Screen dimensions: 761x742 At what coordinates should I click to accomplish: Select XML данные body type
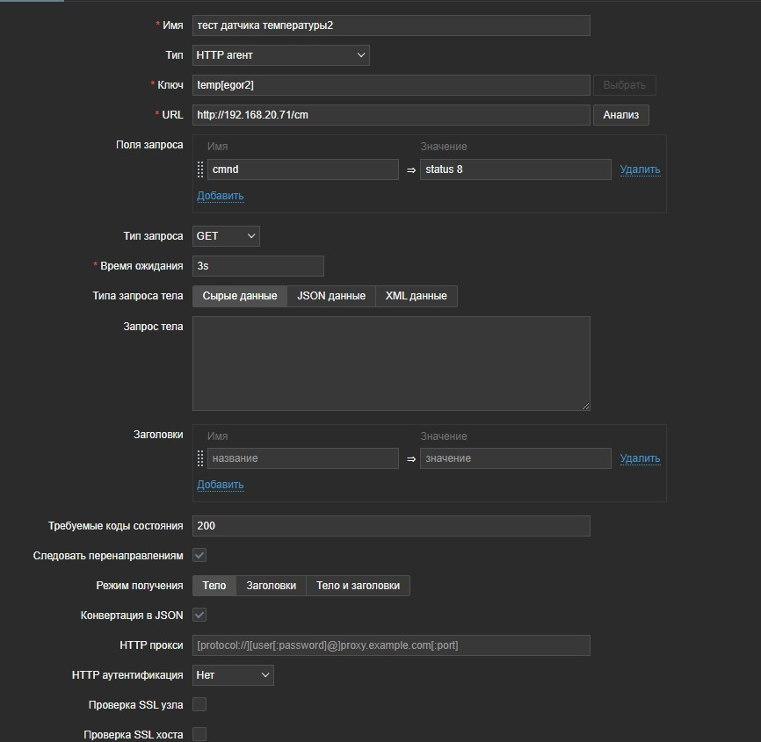(416, 296)
